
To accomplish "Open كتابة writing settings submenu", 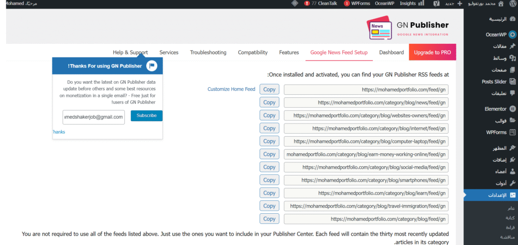I will point(510,218).
